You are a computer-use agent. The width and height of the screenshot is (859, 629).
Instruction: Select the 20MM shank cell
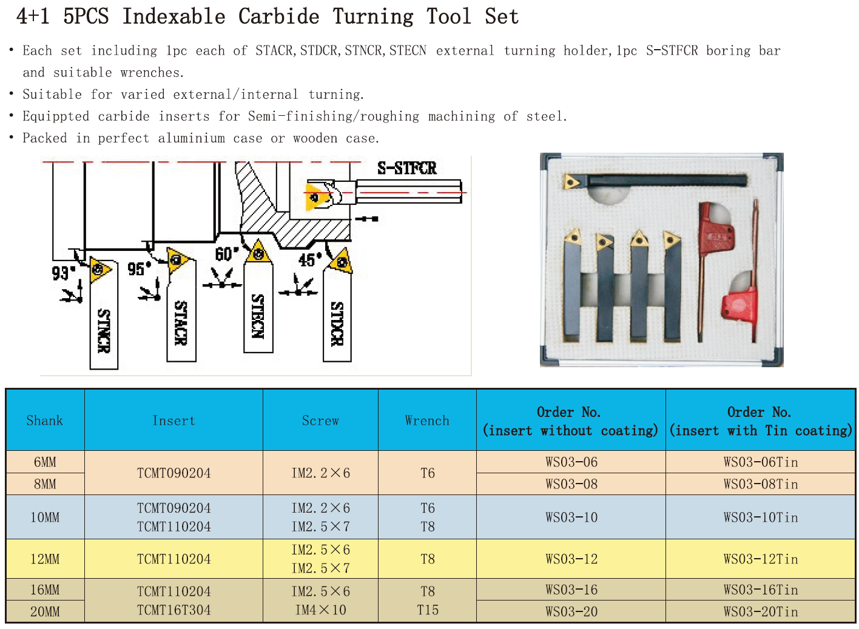(x=45, y=611)
